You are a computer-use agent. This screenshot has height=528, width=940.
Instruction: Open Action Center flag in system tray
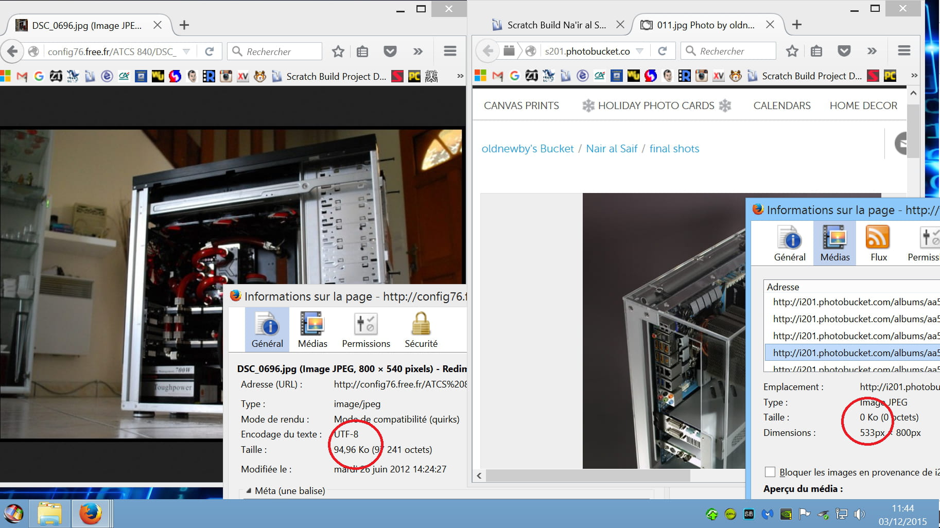(x=804, y=514)
